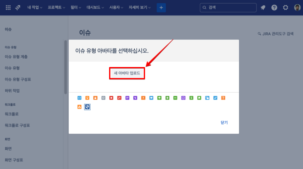Open the 대시보드 dropdown menu

[95, 7]
